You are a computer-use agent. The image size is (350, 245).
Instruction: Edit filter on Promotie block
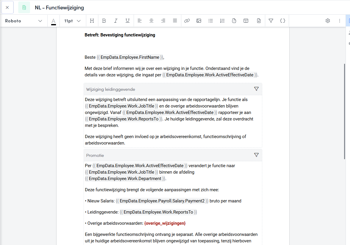(x=256, y=155)
